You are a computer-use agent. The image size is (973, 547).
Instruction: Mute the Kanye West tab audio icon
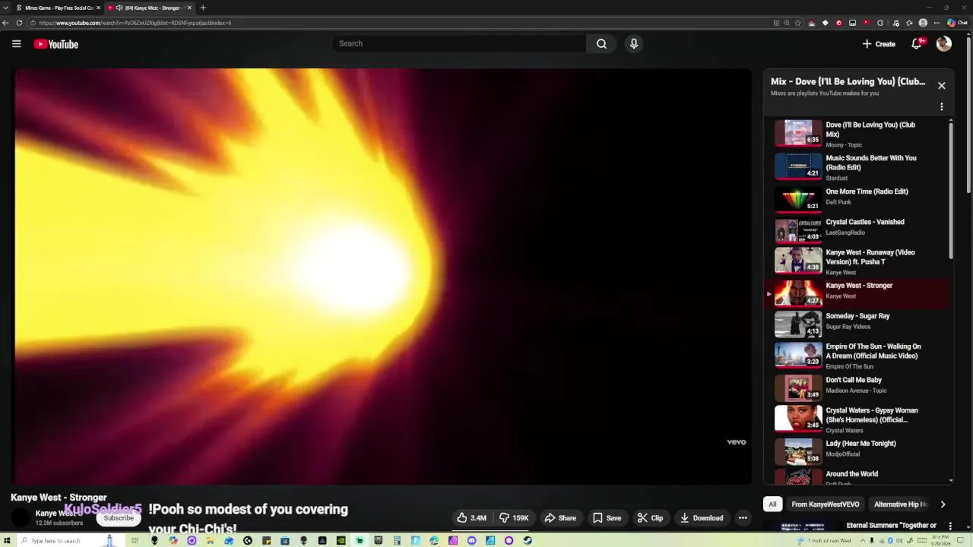tap(119, 8)
